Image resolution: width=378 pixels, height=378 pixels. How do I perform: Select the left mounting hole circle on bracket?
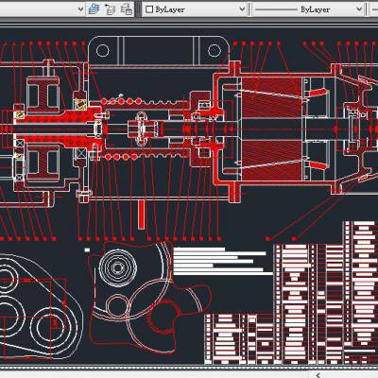pos(103,50)
